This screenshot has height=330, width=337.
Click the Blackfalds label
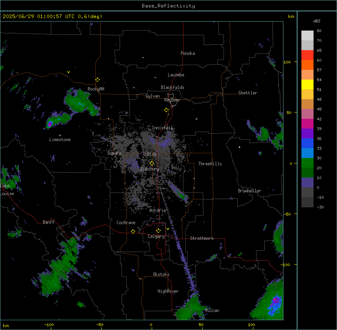pyautogui.click(x=172, y=87)
